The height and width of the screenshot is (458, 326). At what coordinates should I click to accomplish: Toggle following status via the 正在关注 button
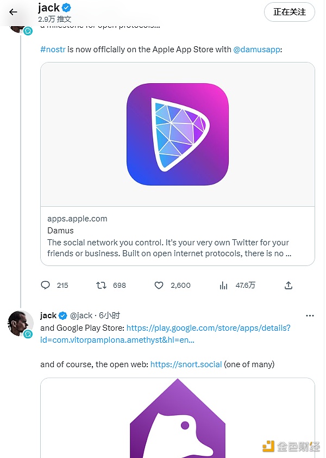coord(289,12)
